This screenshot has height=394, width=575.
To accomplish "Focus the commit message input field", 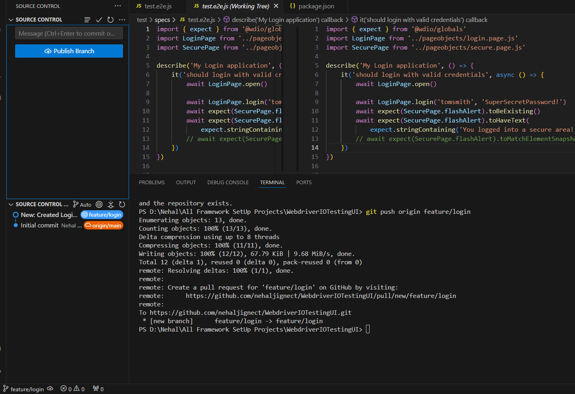I will pos(69,33).
